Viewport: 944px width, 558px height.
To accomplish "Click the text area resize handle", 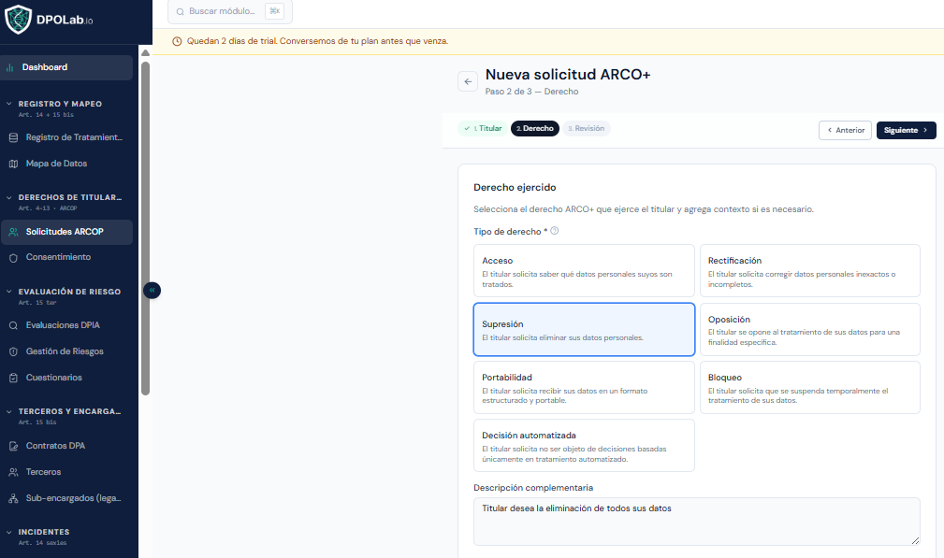I will click(915, 540).
